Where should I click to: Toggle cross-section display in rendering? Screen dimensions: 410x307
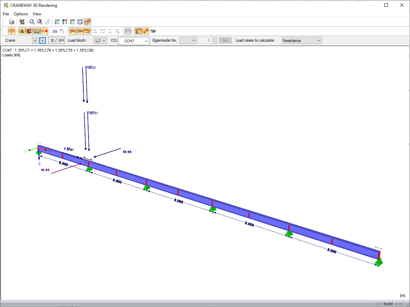(29, 31)
